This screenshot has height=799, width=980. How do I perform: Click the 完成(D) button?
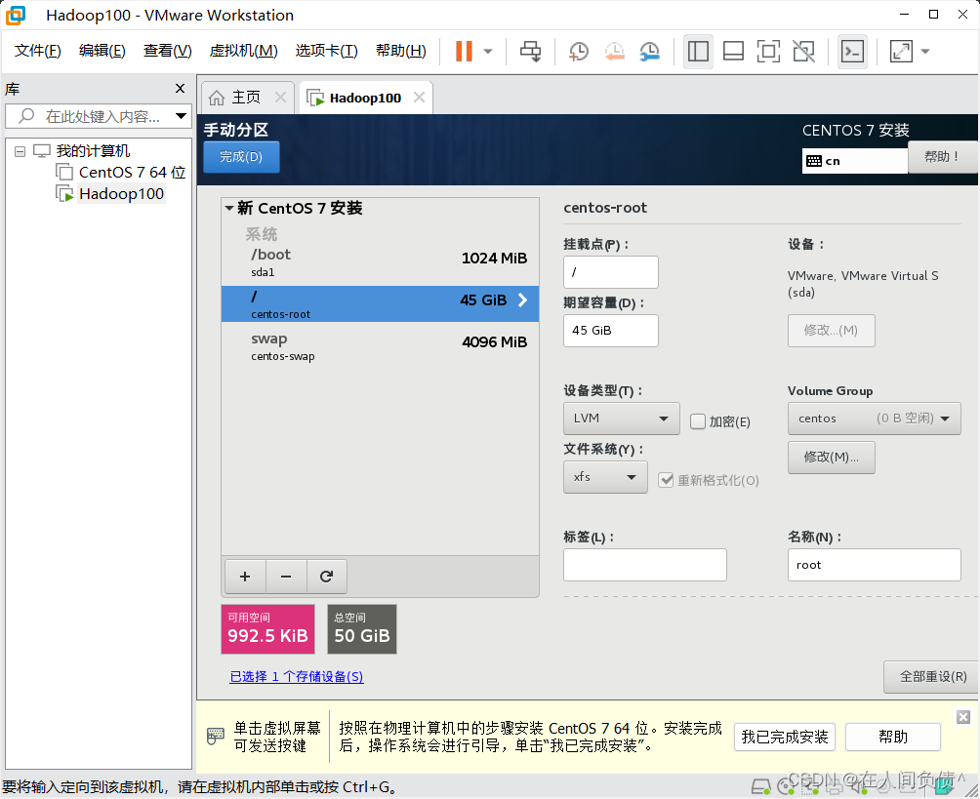click(x=241, y=156)
